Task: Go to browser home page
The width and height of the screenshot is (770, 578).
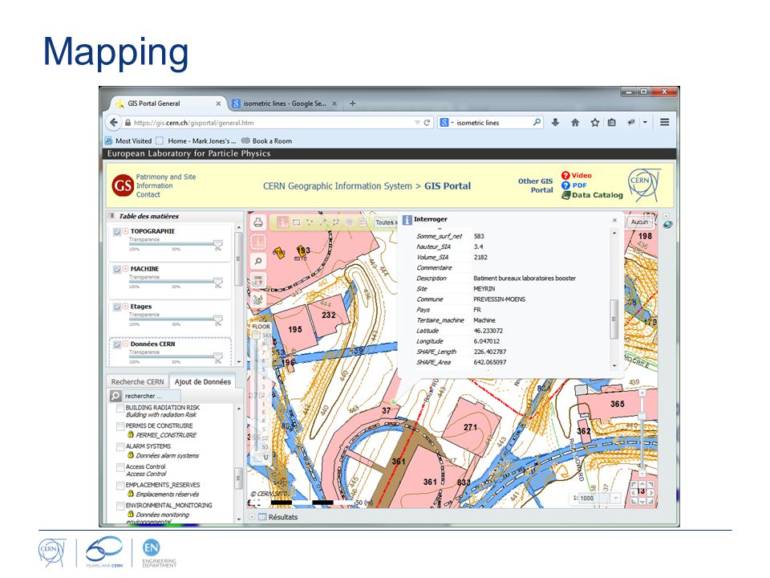Action: [575, 122]
